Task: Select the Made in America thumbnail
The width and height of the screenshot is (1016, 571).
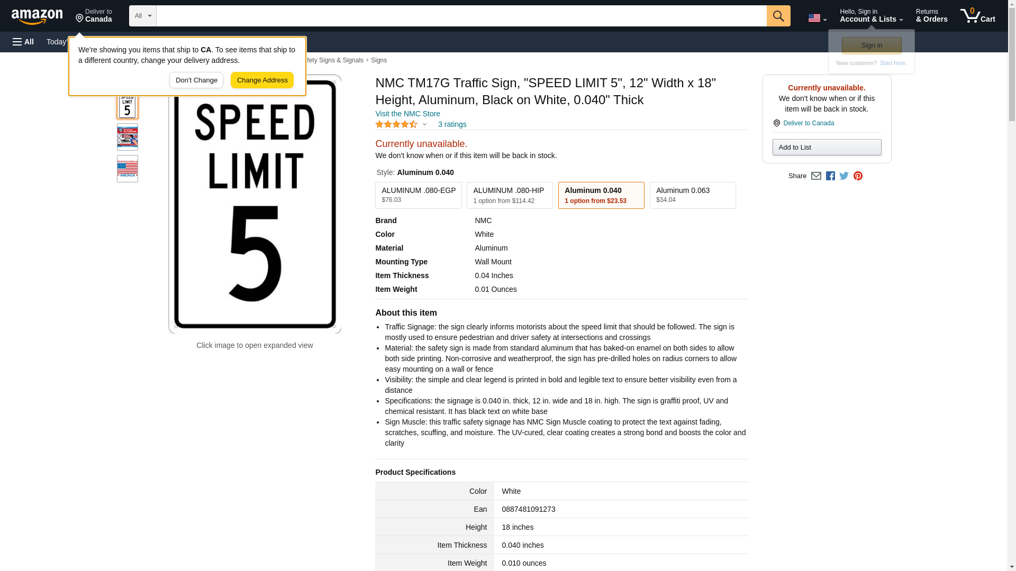Action: (127, 169)
